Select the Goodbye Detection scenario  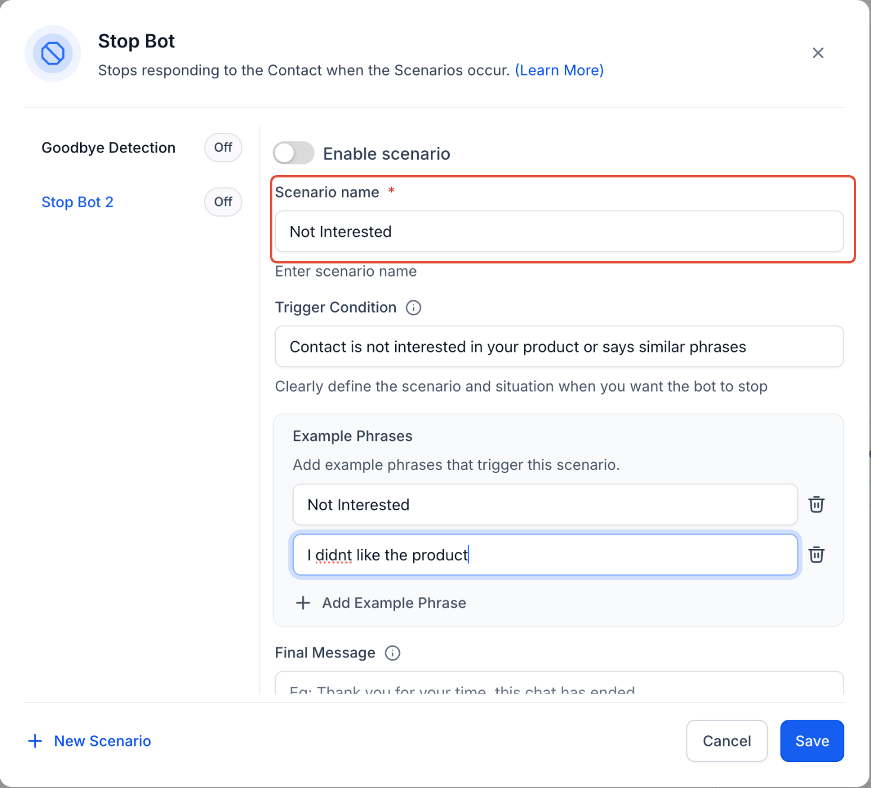(x=109, y=148)
